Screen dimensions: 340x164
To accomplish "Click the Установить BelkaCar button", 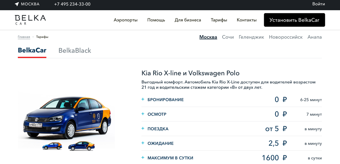I will coord(294,20).
